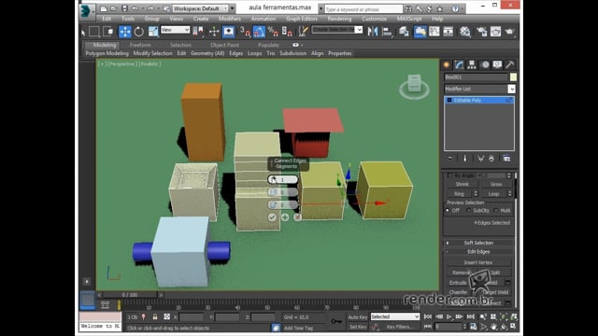Open the ribbon options dropdown after Populate

[297, 45]
